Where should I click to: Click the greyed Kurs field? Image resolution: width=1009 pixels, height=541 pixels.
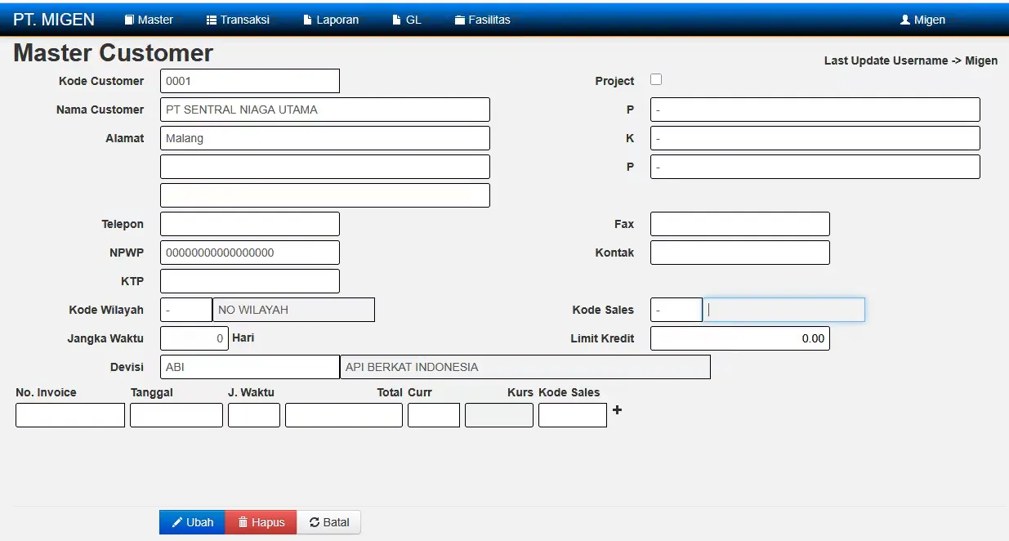(x=499, y=415)
